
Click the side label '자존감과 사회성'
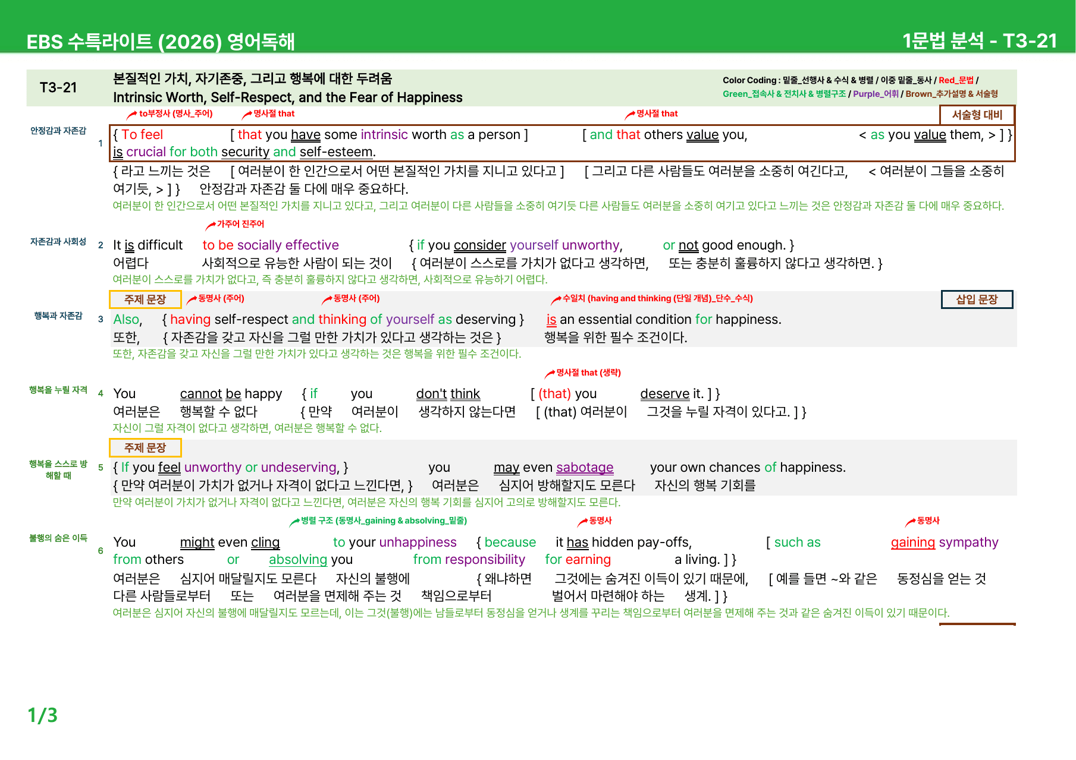[x=58, y=242]
